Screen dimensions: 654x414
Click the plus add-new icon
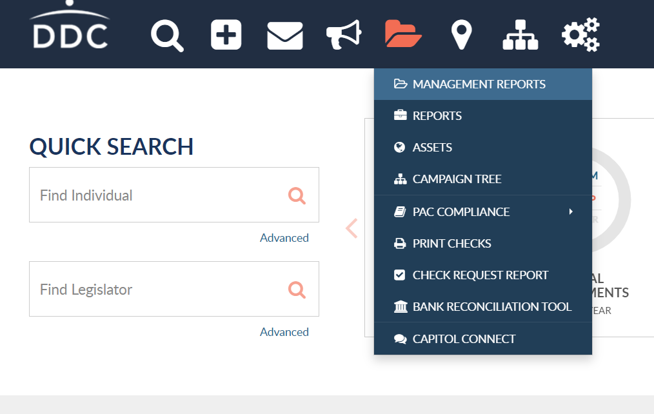[226, 35]
